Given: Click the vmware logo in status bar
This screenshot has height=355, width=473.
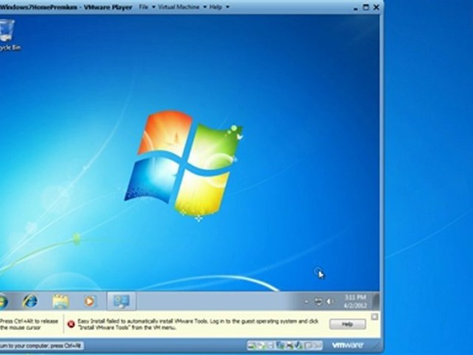Looking at the screenshot, I should pos(347,345).
